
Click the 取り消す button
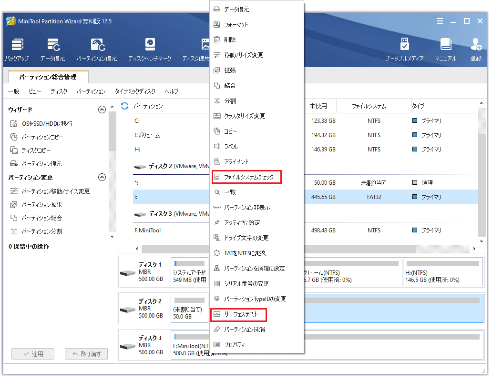coord(86,354)
